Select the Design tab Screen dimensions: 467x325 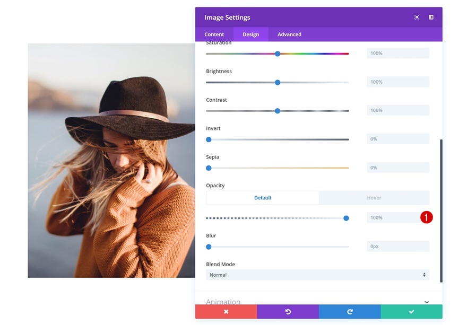251,34
